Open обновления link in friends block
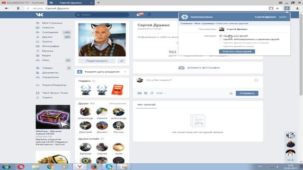 pyautogui.click(x=117, y=103)
